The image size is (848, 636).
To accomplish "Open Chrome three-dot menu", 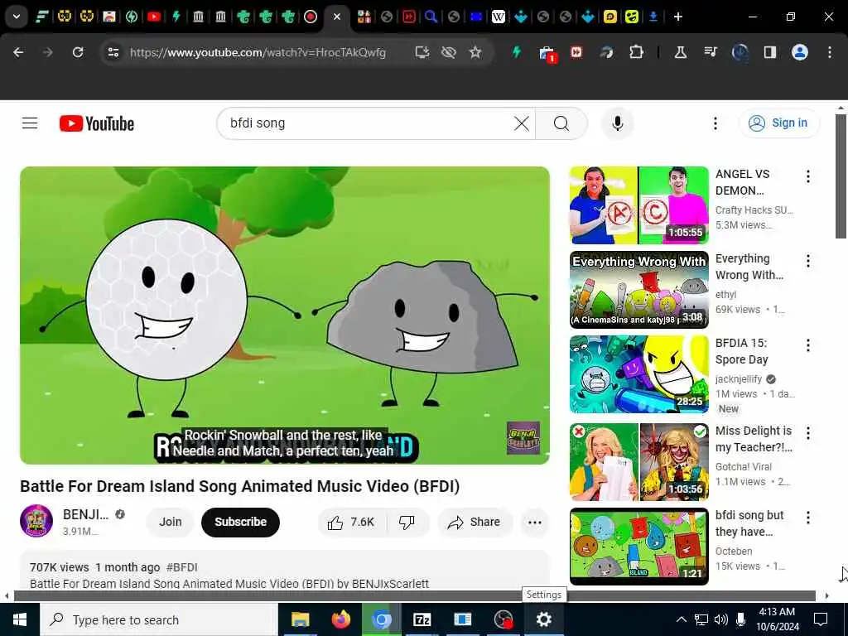I will tap(830, 52).
